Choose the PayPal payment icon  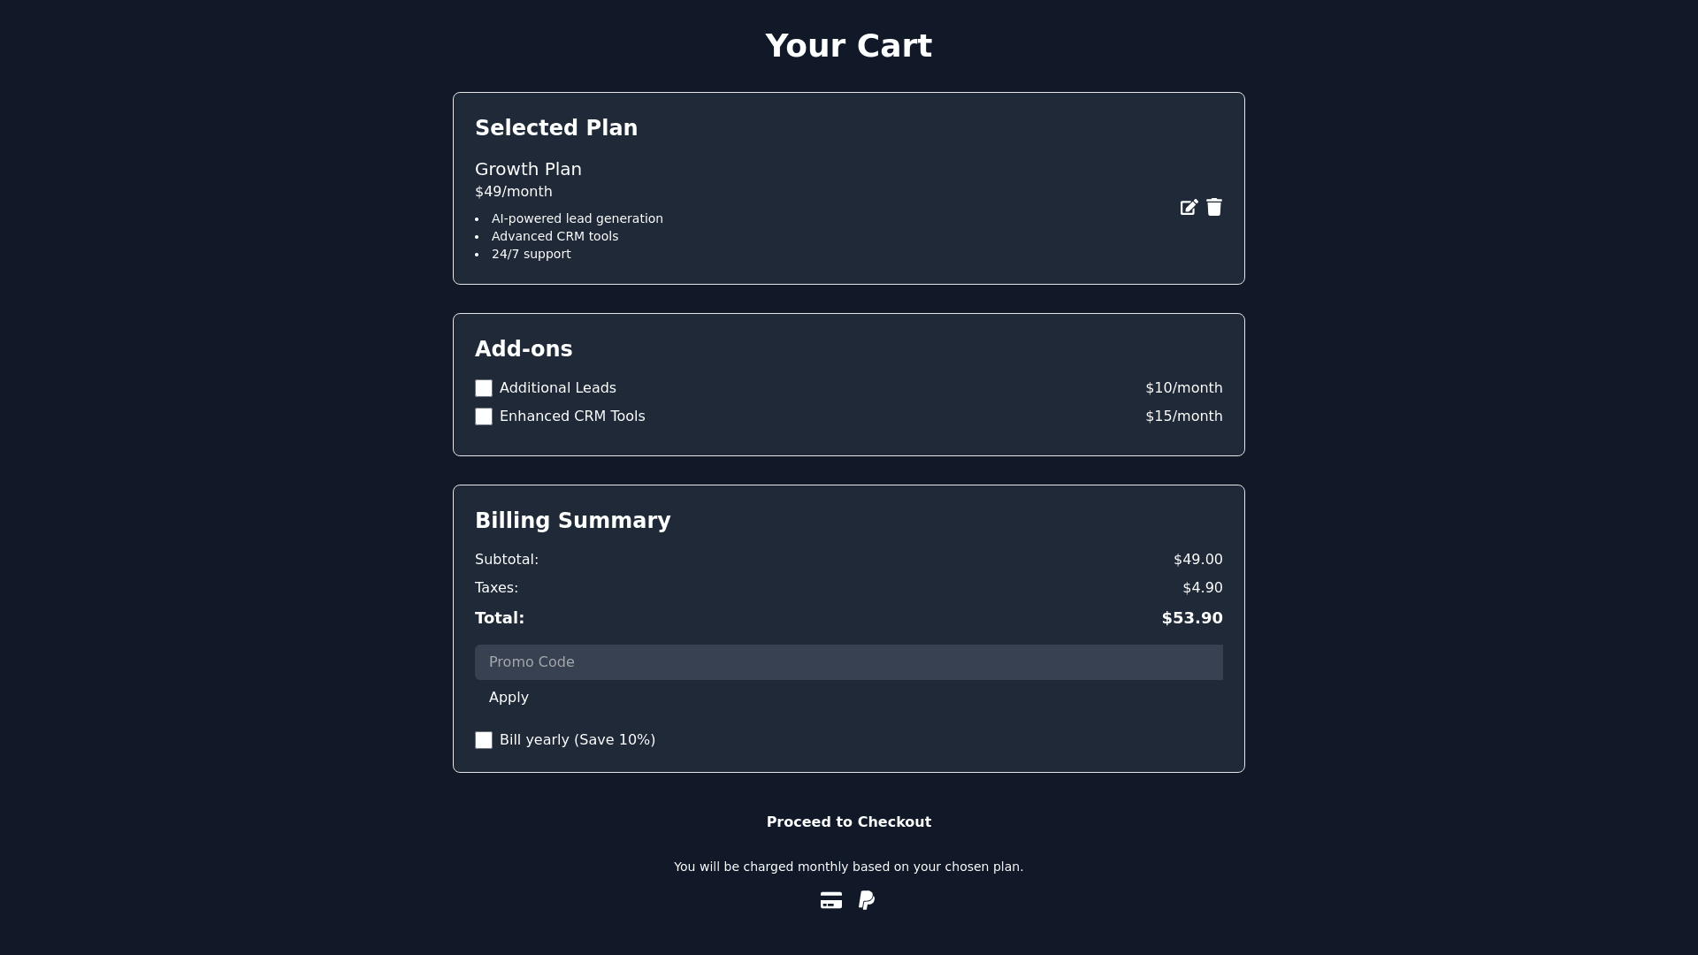pos(867,900)
